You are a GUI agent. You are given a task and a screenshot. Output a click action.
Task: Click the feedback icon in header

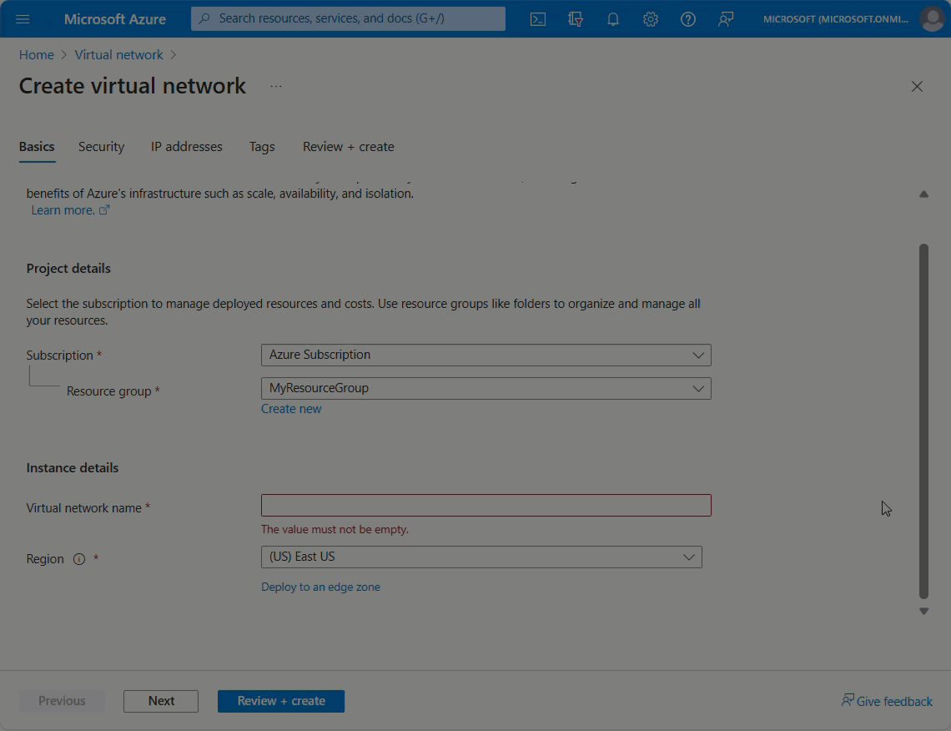[x=726, y=19]
